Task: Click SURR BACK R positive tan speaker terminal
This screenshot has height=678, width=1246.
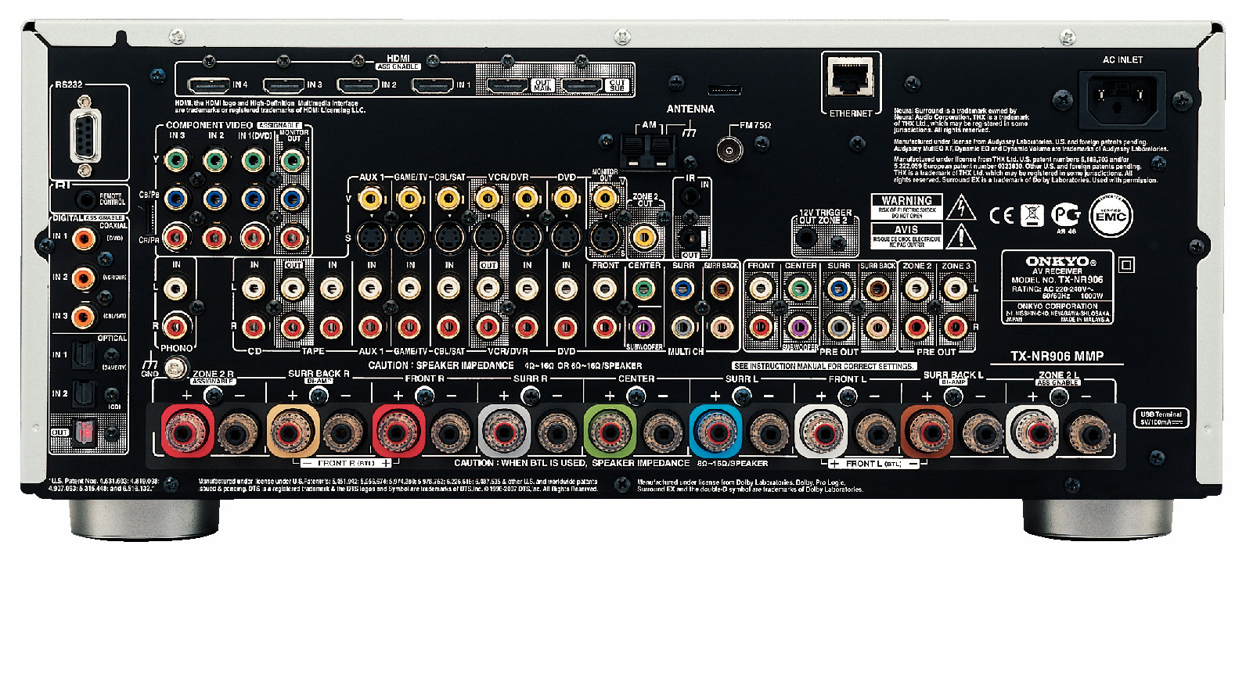Action: 293,432
